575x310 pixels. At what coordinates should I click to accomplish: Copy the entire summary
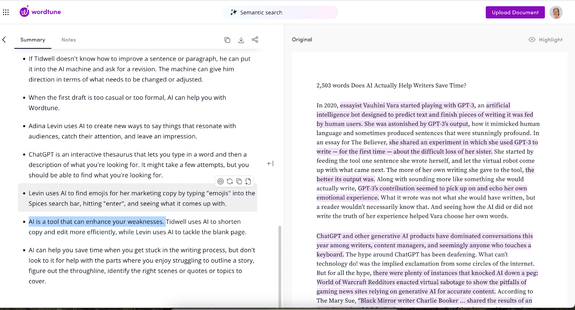(x=227, y=40)
